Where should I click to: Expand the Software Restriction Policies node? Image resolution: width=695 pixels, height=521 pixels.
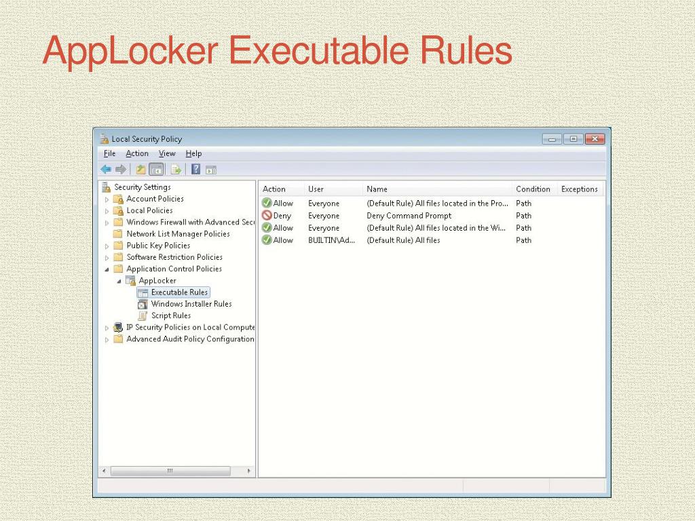tap(107, 257)
